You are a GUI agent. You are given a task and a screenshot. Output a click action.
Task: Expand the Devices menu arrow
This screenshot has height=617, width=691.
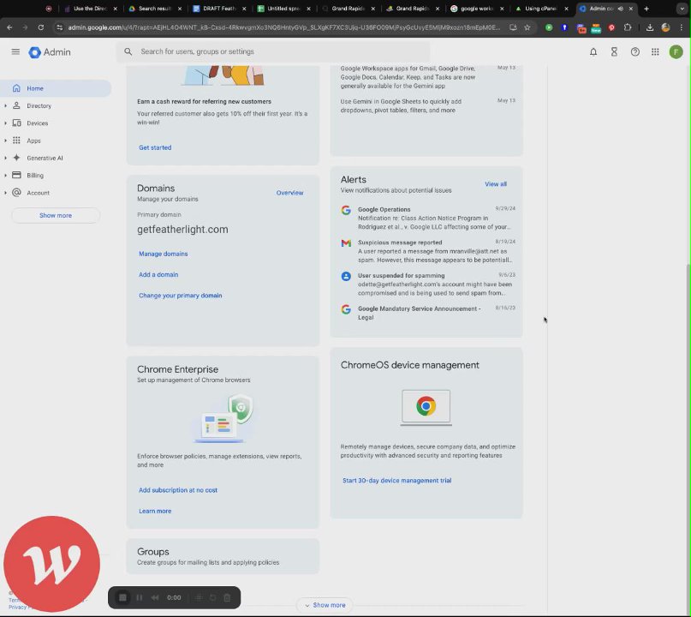tap(5, 123)
